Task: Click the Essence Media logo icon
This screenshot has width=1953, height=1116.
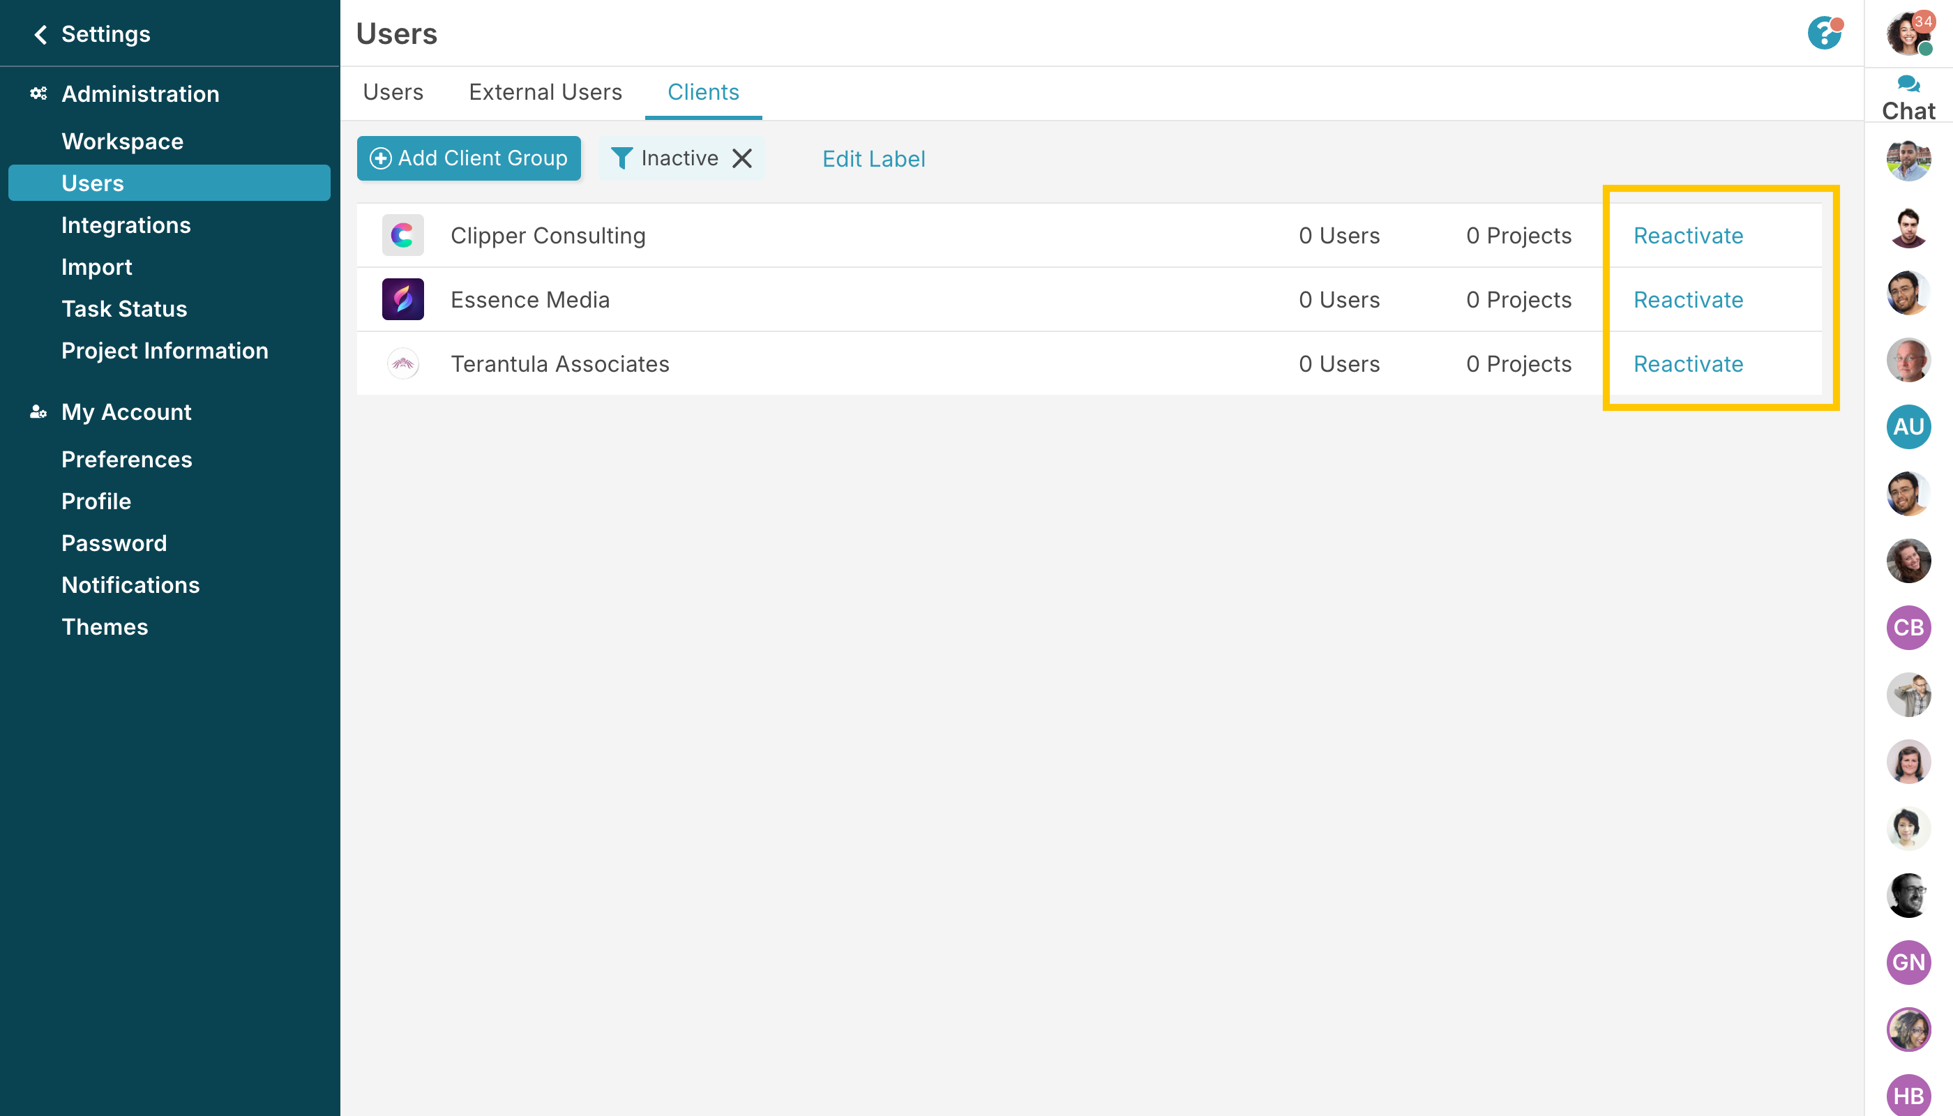Action: pyautogui.click(x=402, y=300)
